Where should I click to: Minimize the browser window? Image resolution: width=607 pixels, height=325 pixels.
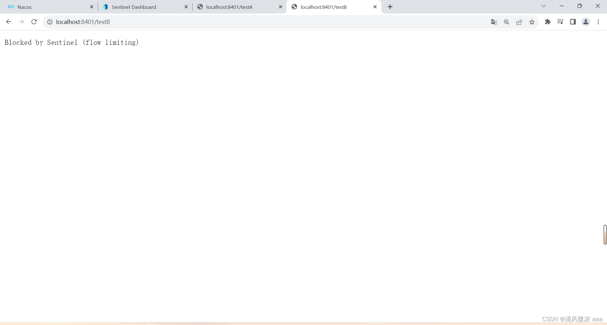coord(561,6)
